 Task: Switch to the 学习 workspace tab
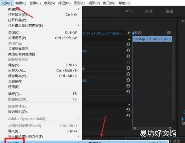click(x=129, y=11)
